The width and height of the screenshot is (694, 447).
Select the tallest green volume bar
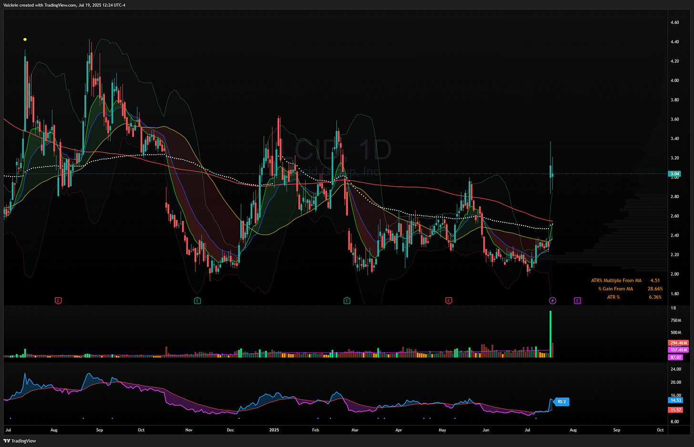(551, 334)
